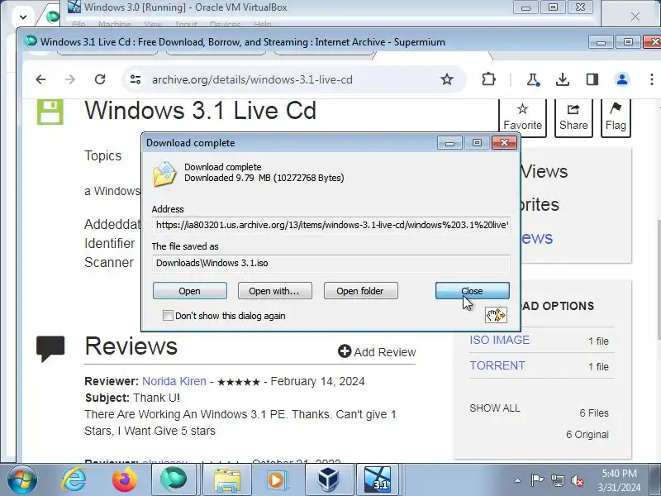Screen dimensions: 661x496
Task: Click the muted volume tray icon
Action: tap(577, 480)
